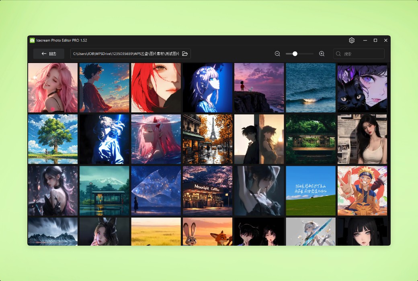
Task: Click the Icecream logo in the title bar
Action: point(33,40)
